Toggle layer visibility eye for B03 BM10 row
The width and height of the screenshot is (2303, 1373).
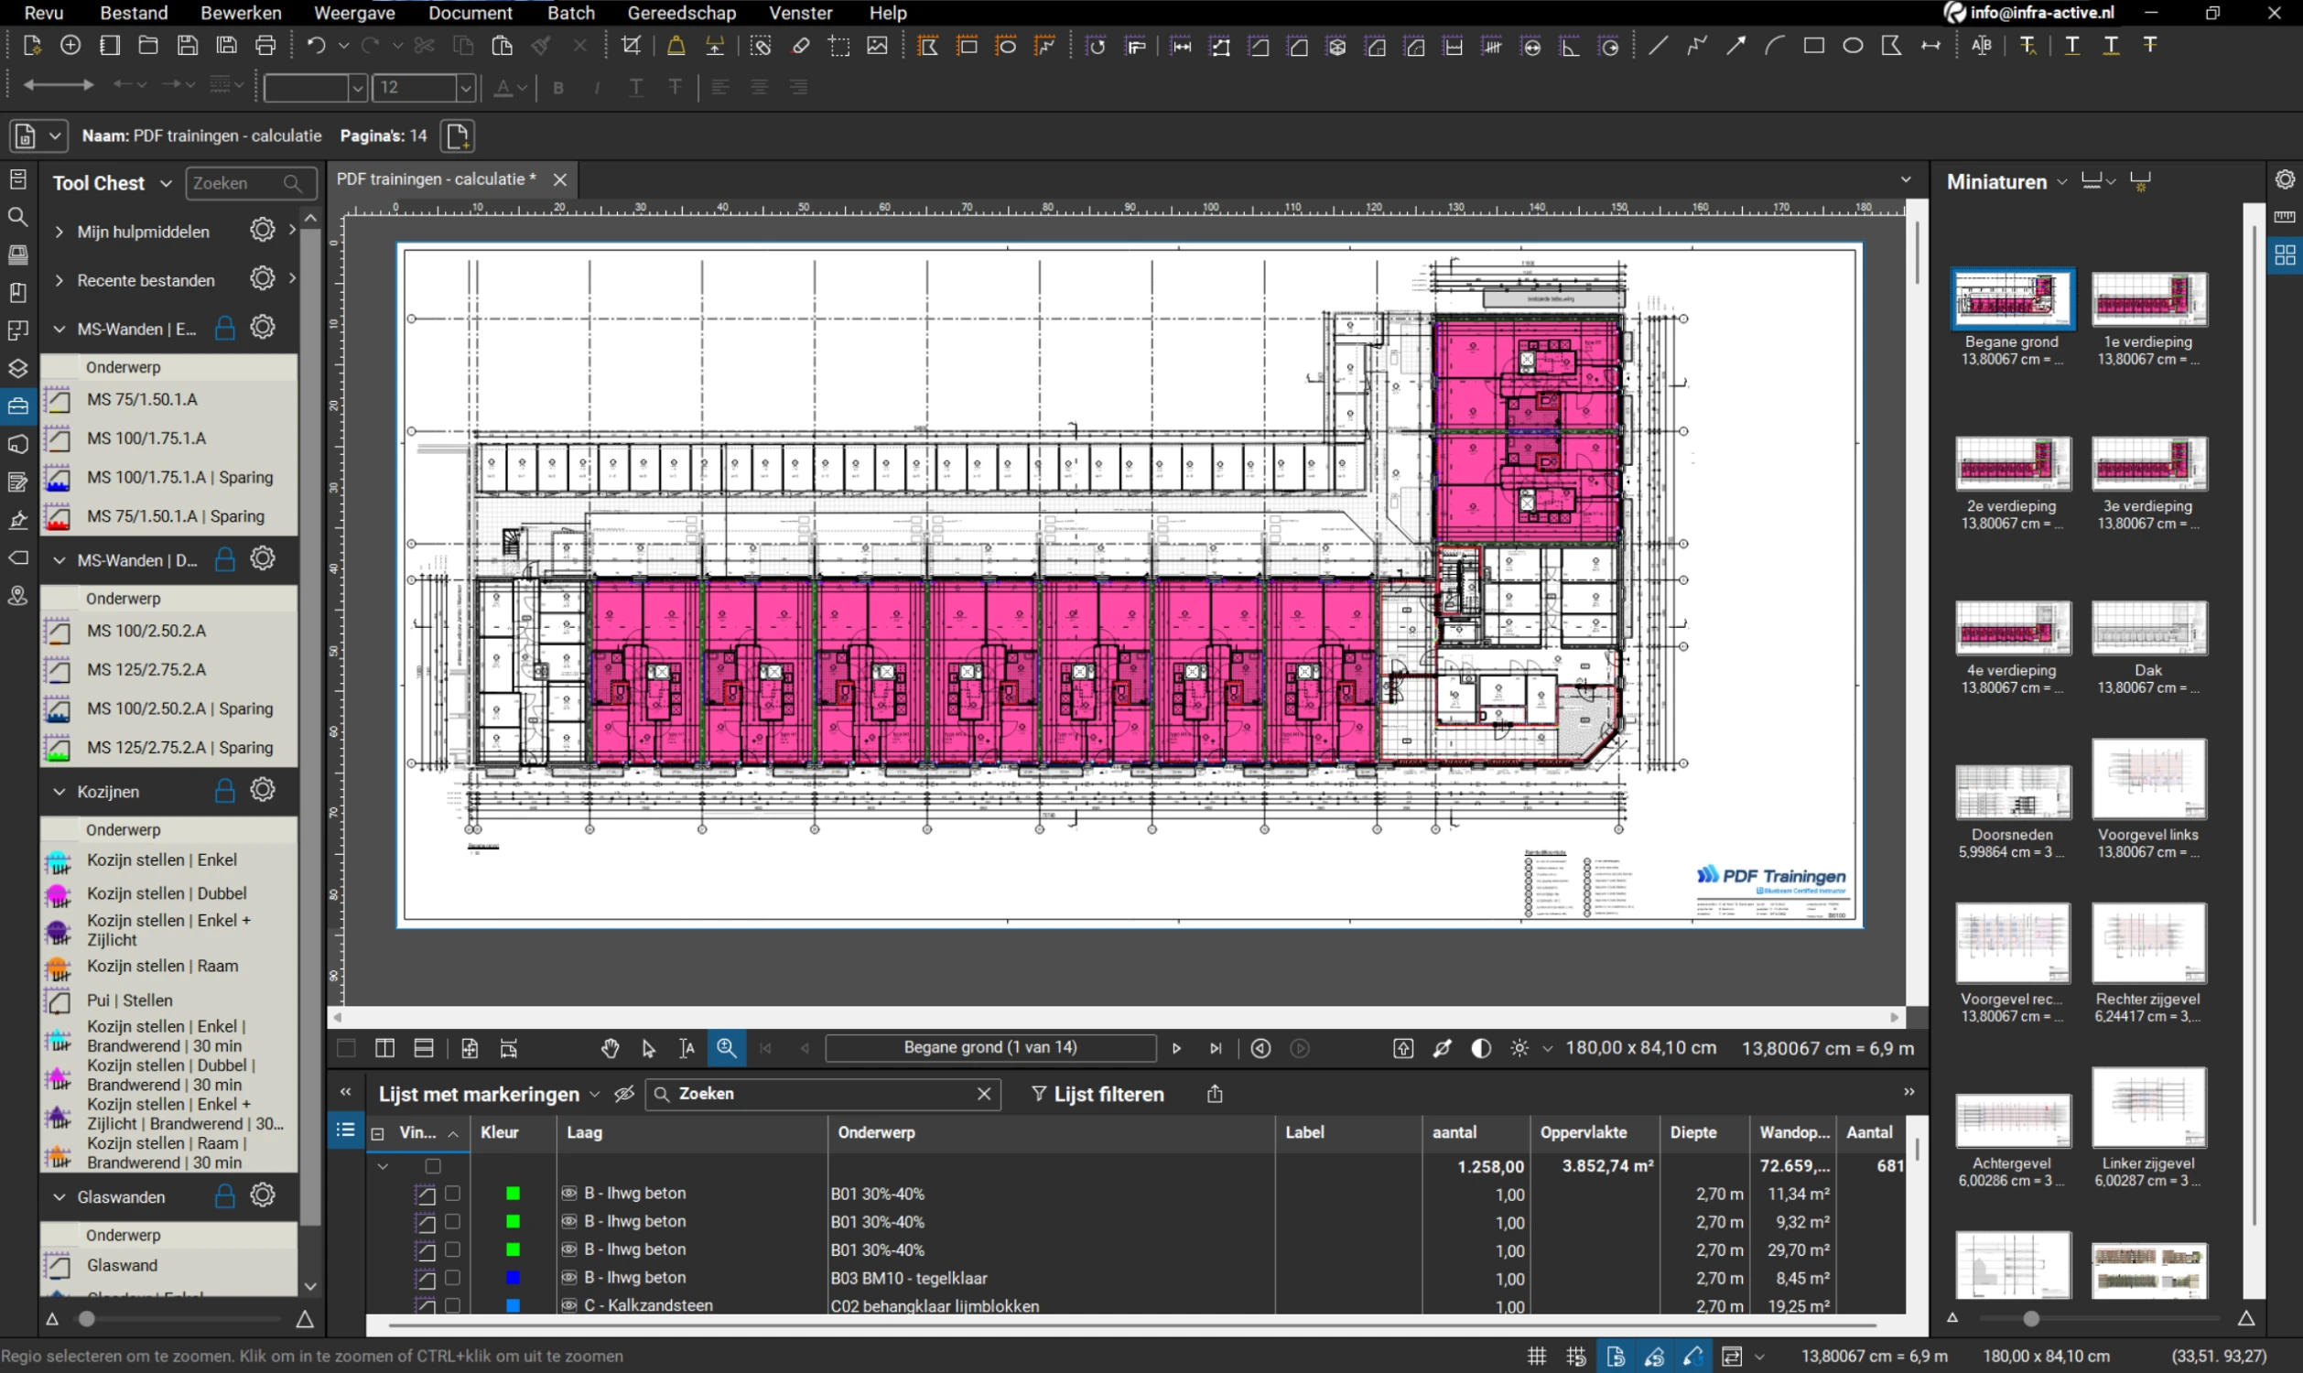click(x=569, y=1278)
